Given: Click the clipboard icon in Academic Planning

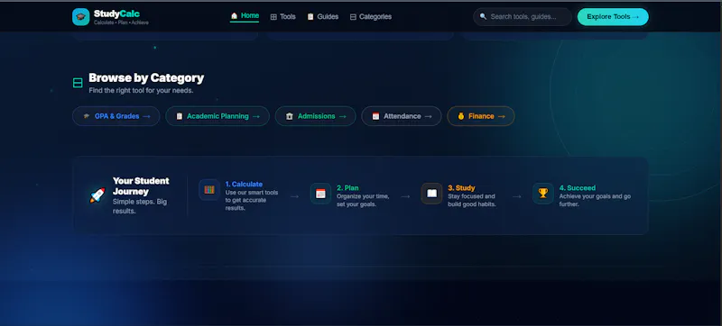Looking at the screenshot, I should click(180, 116).
